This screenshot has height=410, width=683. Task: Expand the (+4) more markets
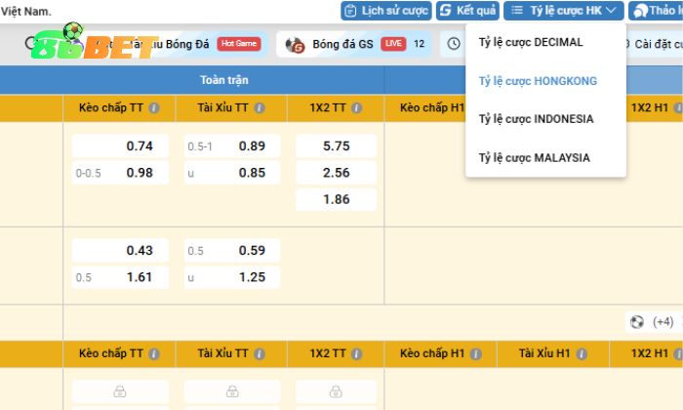pyautogui.click(x=663, y=321)
